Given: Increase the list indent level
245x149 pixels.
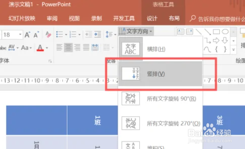Looking at the screenshot, I should (x=98, y=34).
